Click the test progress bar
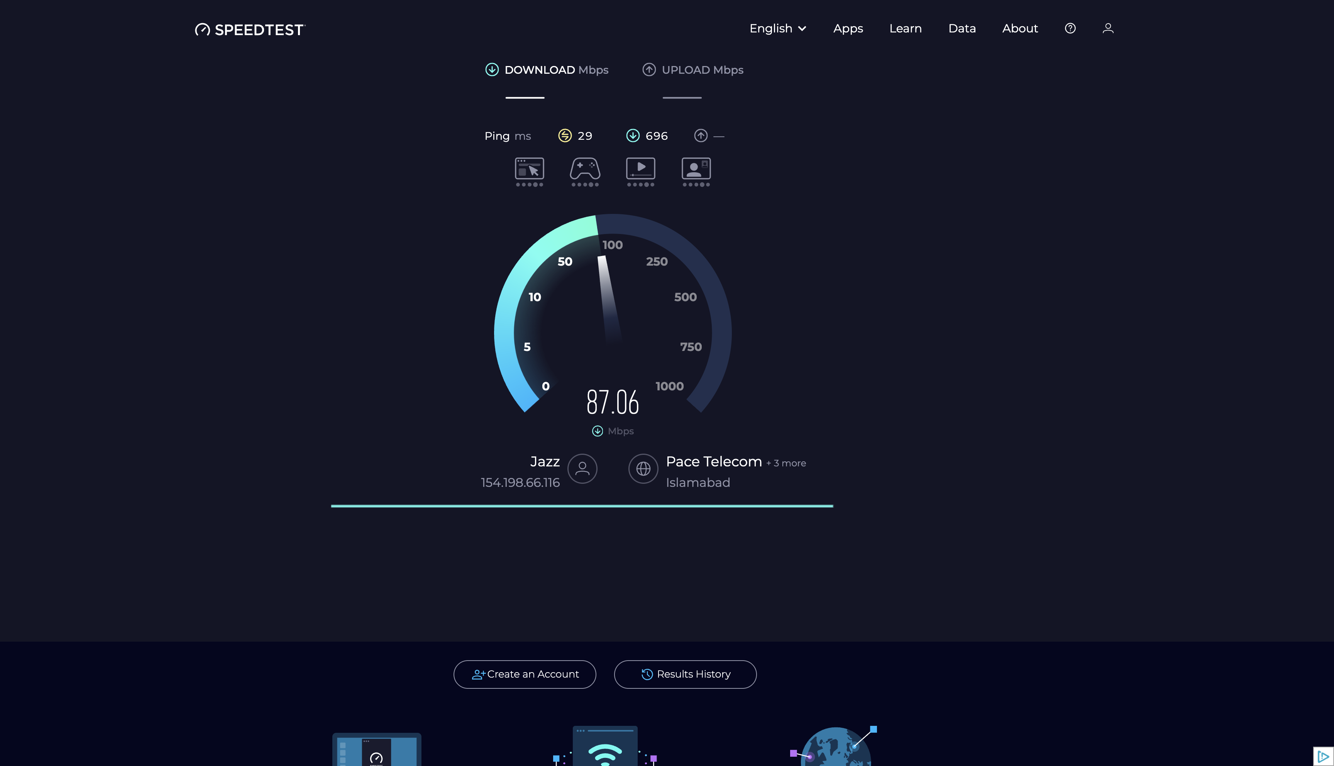Image resolution: width=1334 pixels, height=766 pixels. pyautogui.click(x=582, y=505)
